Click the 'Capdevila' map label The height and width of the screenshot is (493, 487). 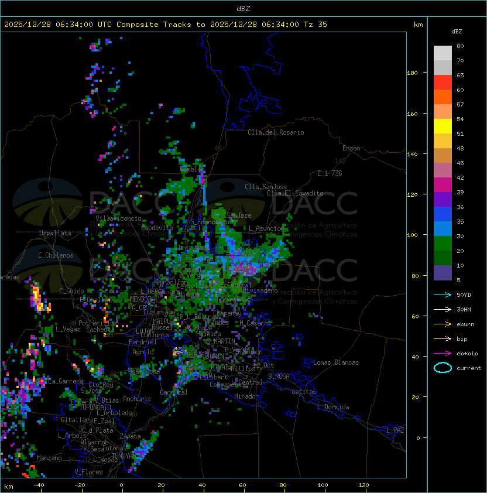[157, 228]
